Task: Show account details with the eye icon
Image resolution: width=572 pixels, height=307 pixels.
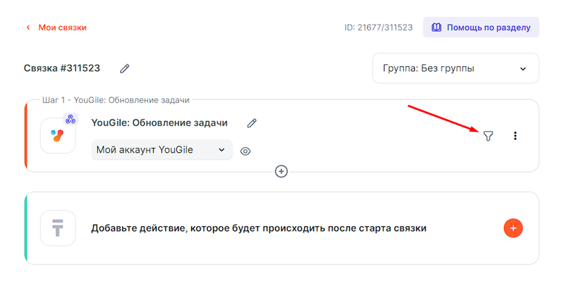Action: coord(245,151)
